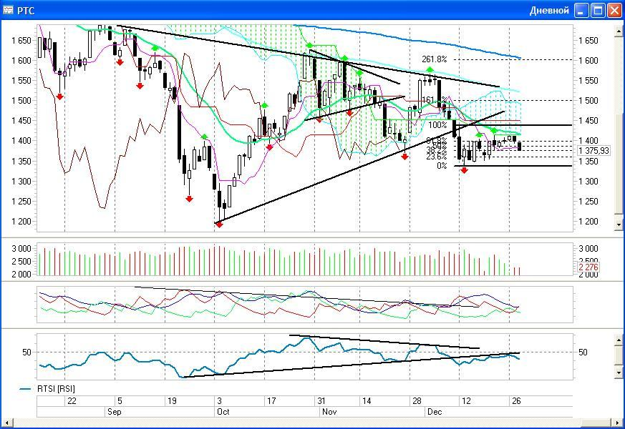Click the red arrow at the October low
The width and height of the screenshot is (625, 429).
[219, 225]
